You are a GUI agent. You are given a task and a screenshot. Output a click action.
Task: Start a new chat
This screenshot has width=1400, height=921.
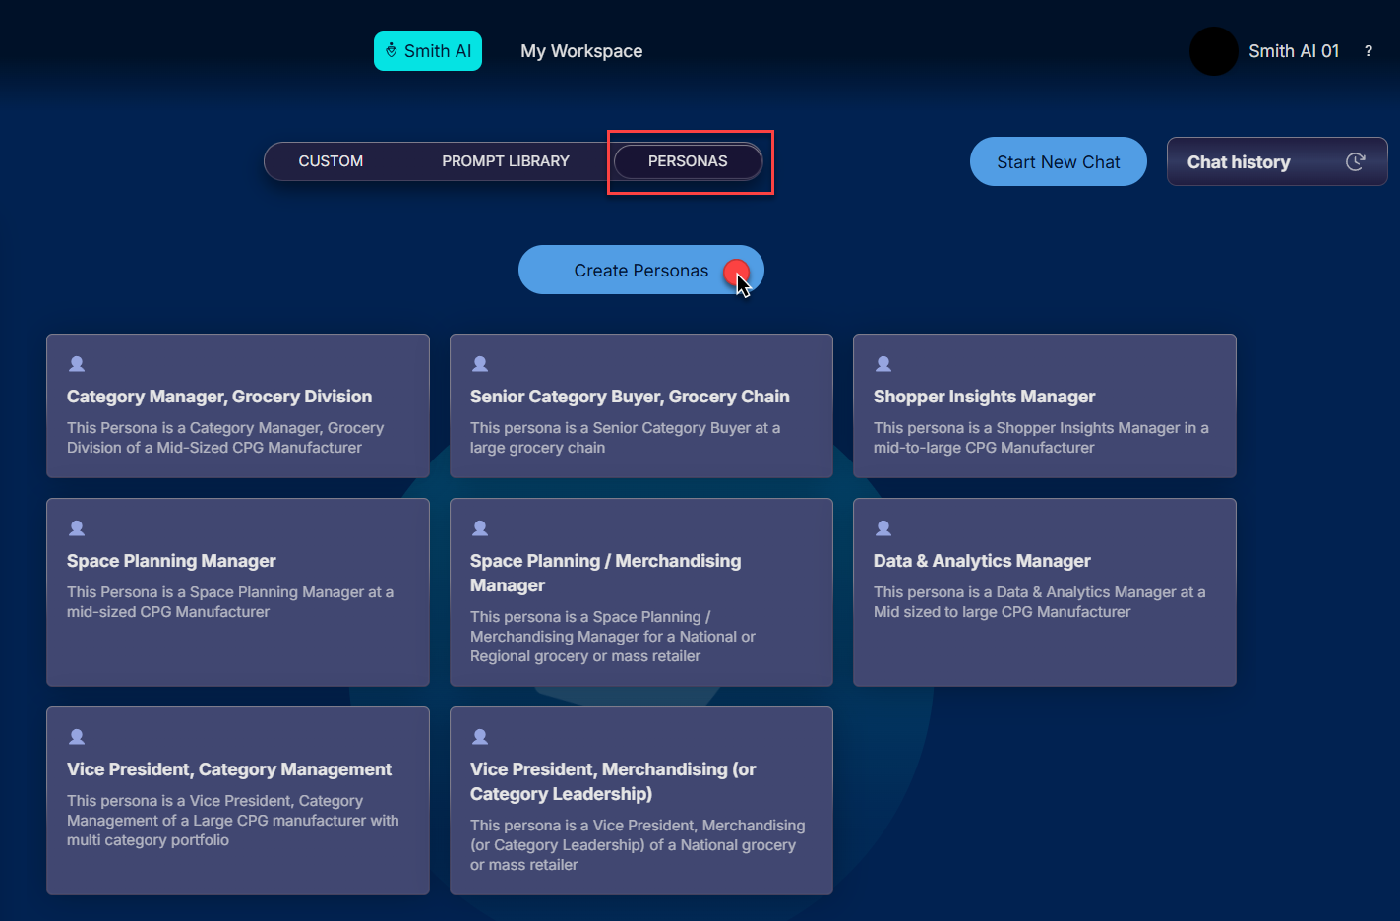1058,162
